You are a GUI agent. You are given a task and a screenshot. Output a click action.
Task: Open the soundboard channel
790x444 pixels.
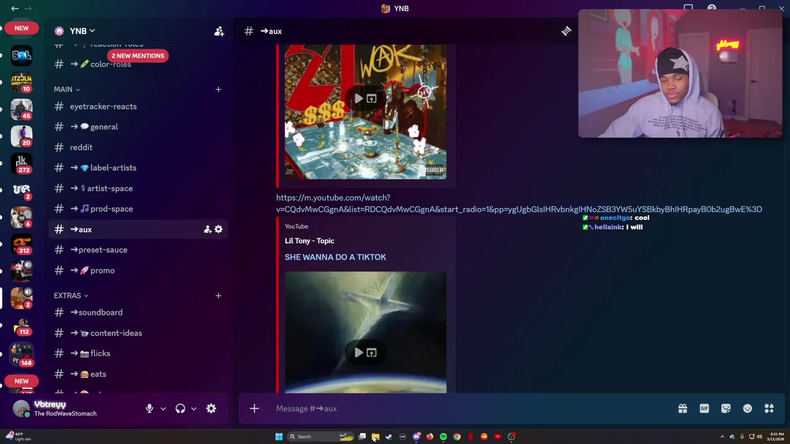point(138,312)
